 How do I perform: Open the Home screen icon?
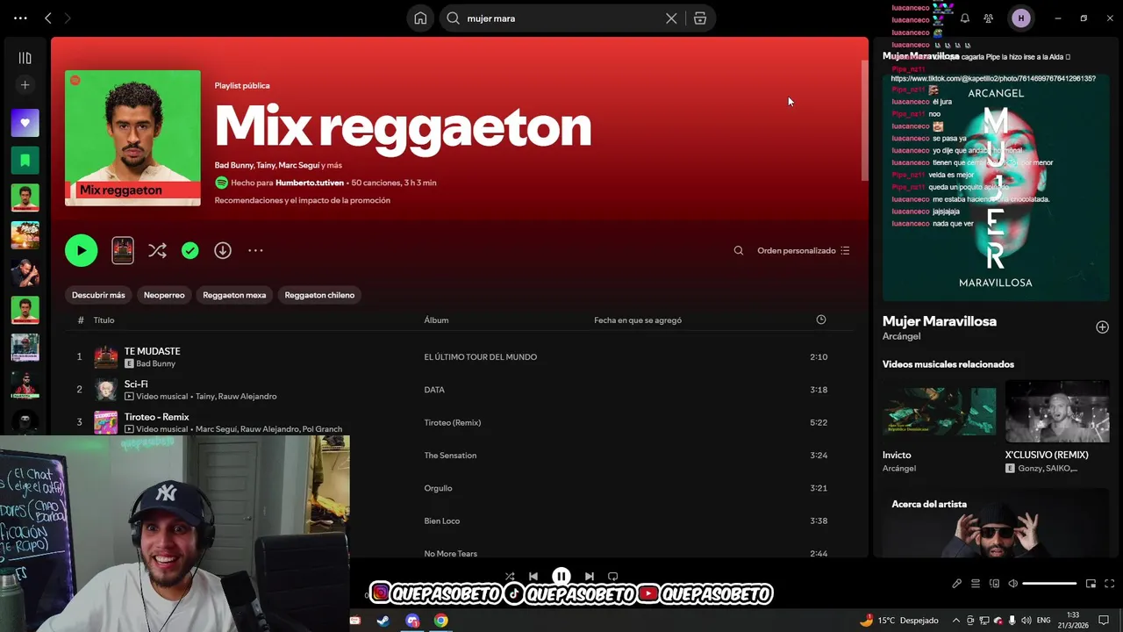(x=421, y=18)
